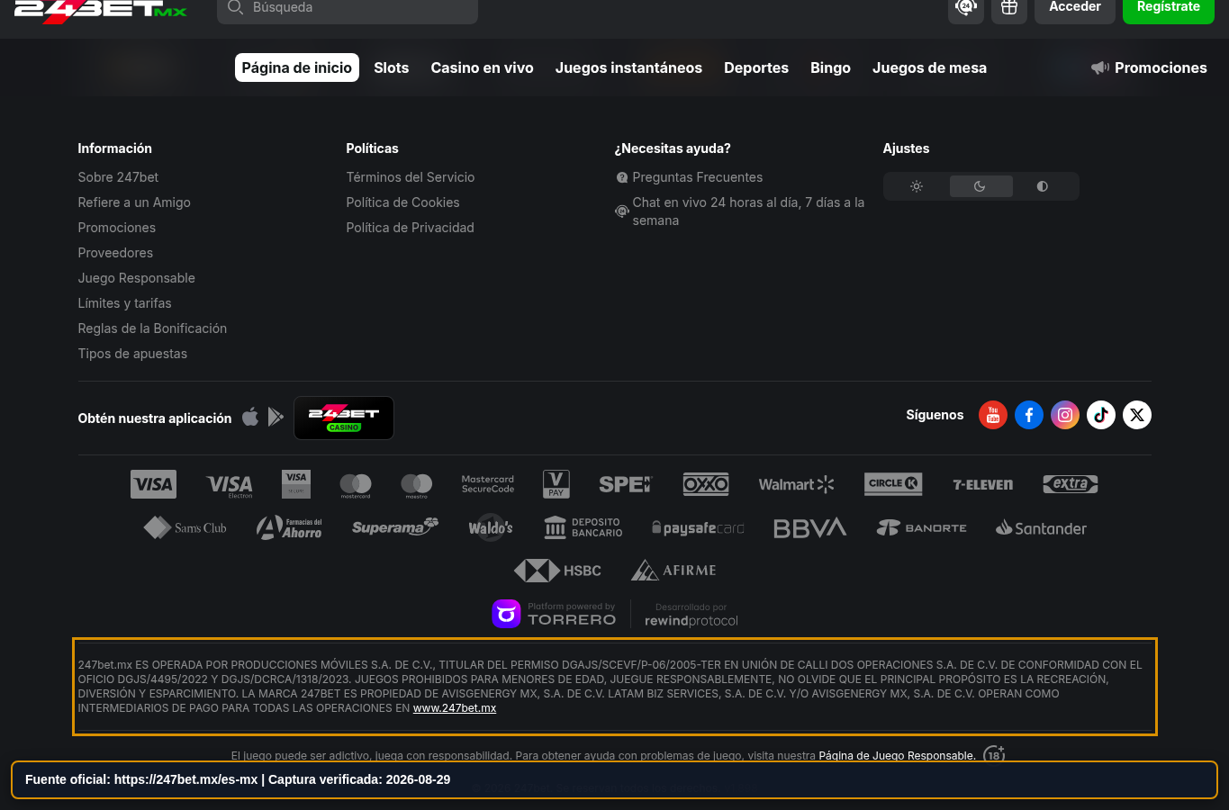Screen dimensions: 1229x810
Task: Click the green Regístrate button
Action: [1169, 7]
